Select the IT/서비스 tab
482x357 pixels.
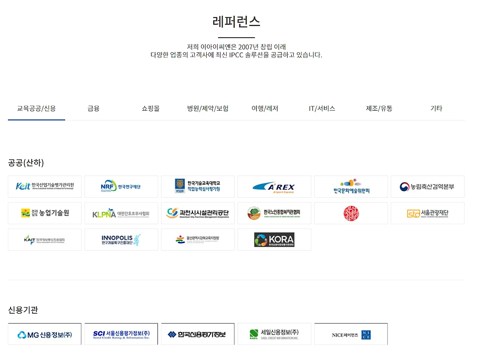[322, 108]
